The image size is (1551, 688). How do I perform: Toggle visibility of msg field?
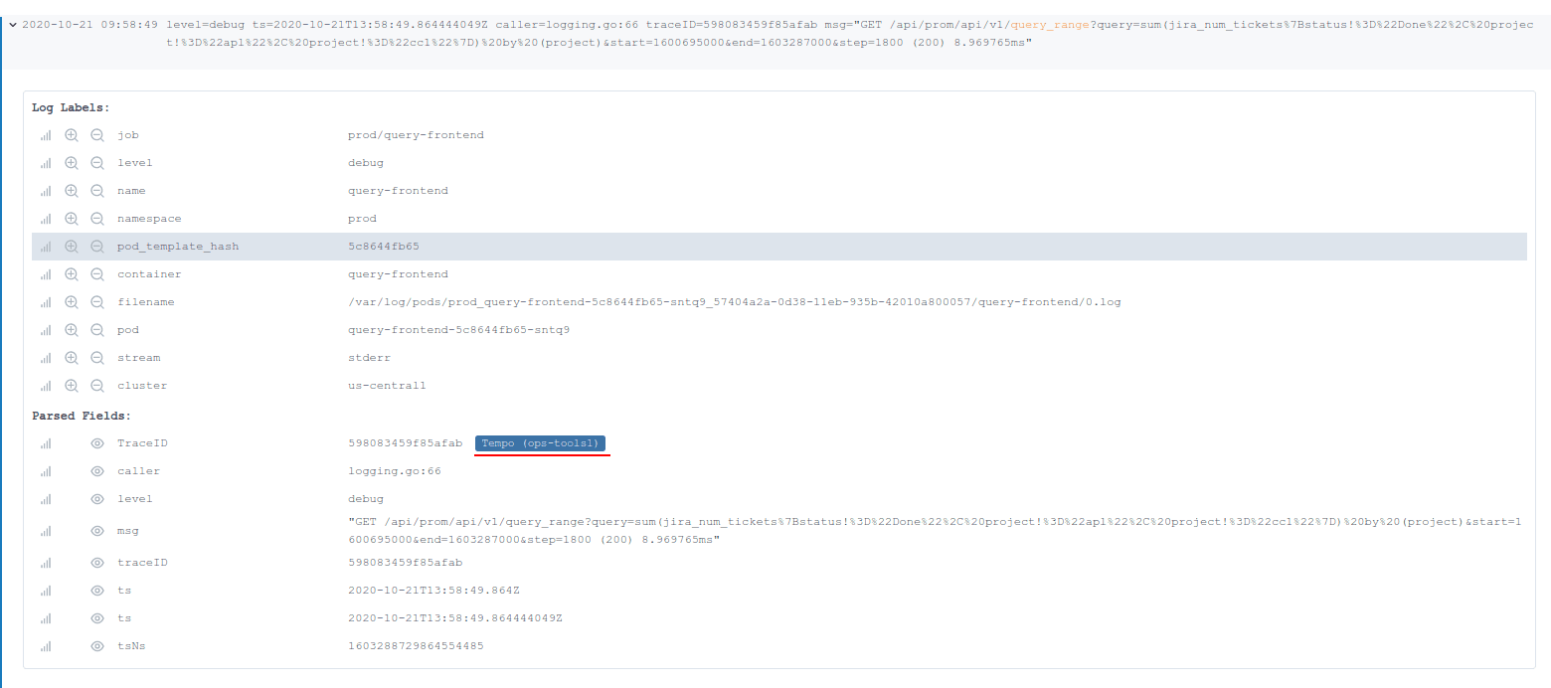(97, 531)
